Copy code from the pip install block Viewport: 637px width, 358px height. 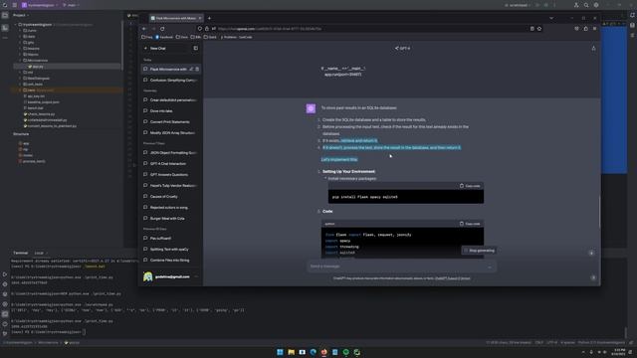(x=470, y=186)
